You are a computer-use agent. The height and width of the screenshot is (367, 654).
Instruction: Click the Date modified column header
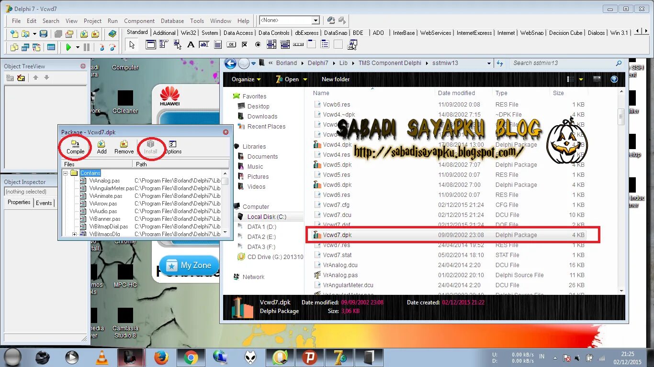[464, 93]
